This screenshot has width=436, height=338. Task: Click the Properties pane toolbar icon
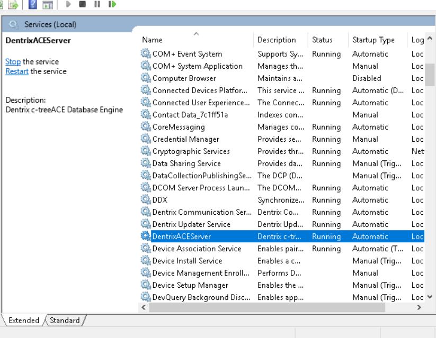48,4
